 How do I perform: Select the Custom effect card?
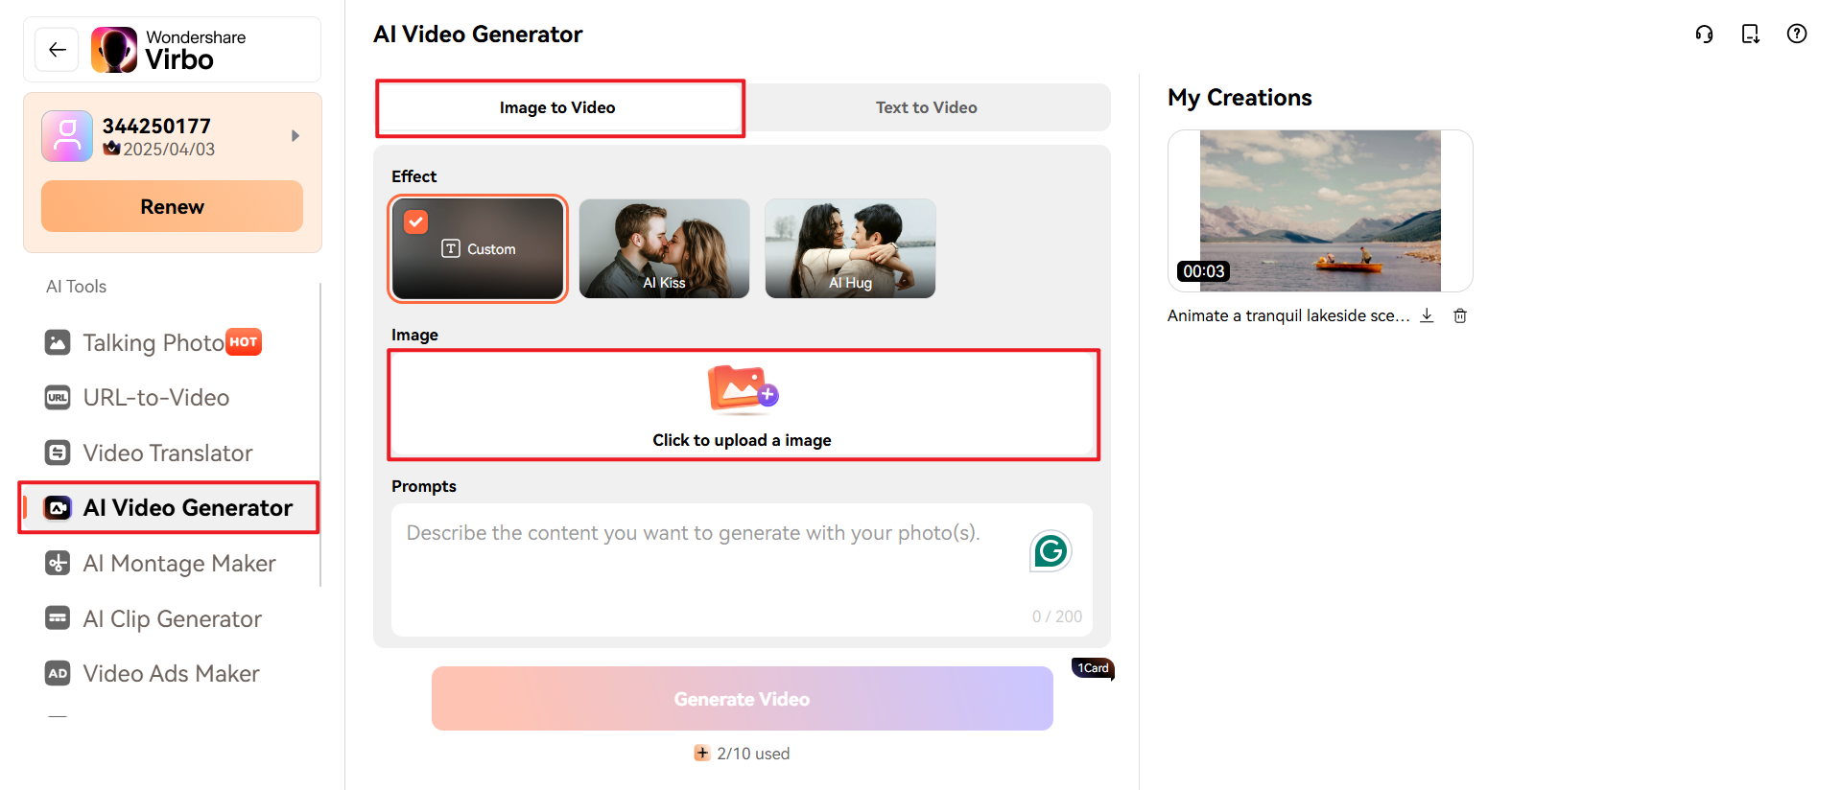[478, 248]
